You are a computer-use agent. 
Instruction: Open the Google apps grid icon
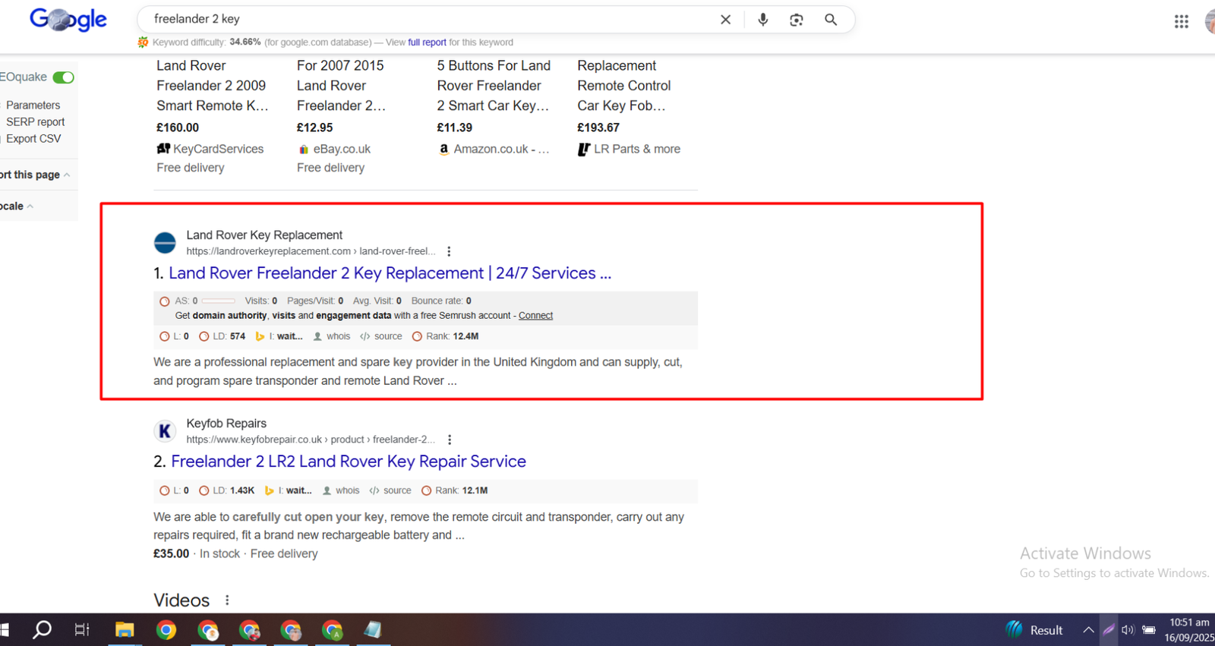pos(1181,22)
